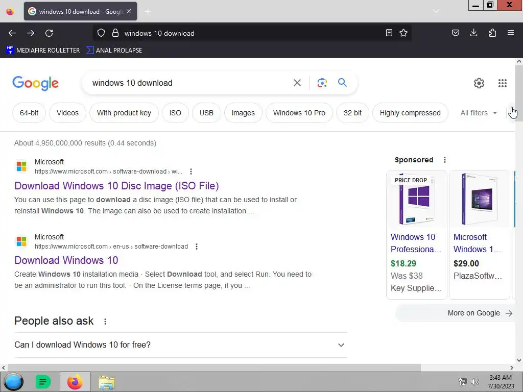Open the extensions puzzle icon
Image resolution: width=523 pixels, height=392 pixels.
point(492,33)
